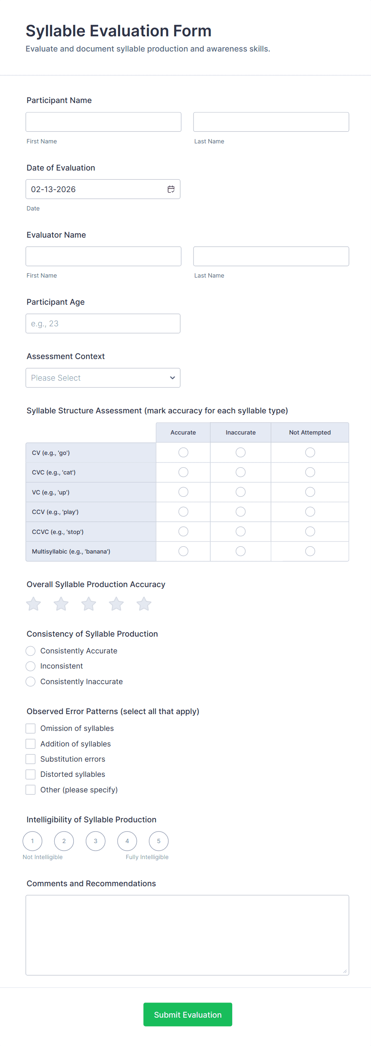Set intelligibility rating to 1
Viewport: 371px width, 1046px height.
[x=32, y=841]
